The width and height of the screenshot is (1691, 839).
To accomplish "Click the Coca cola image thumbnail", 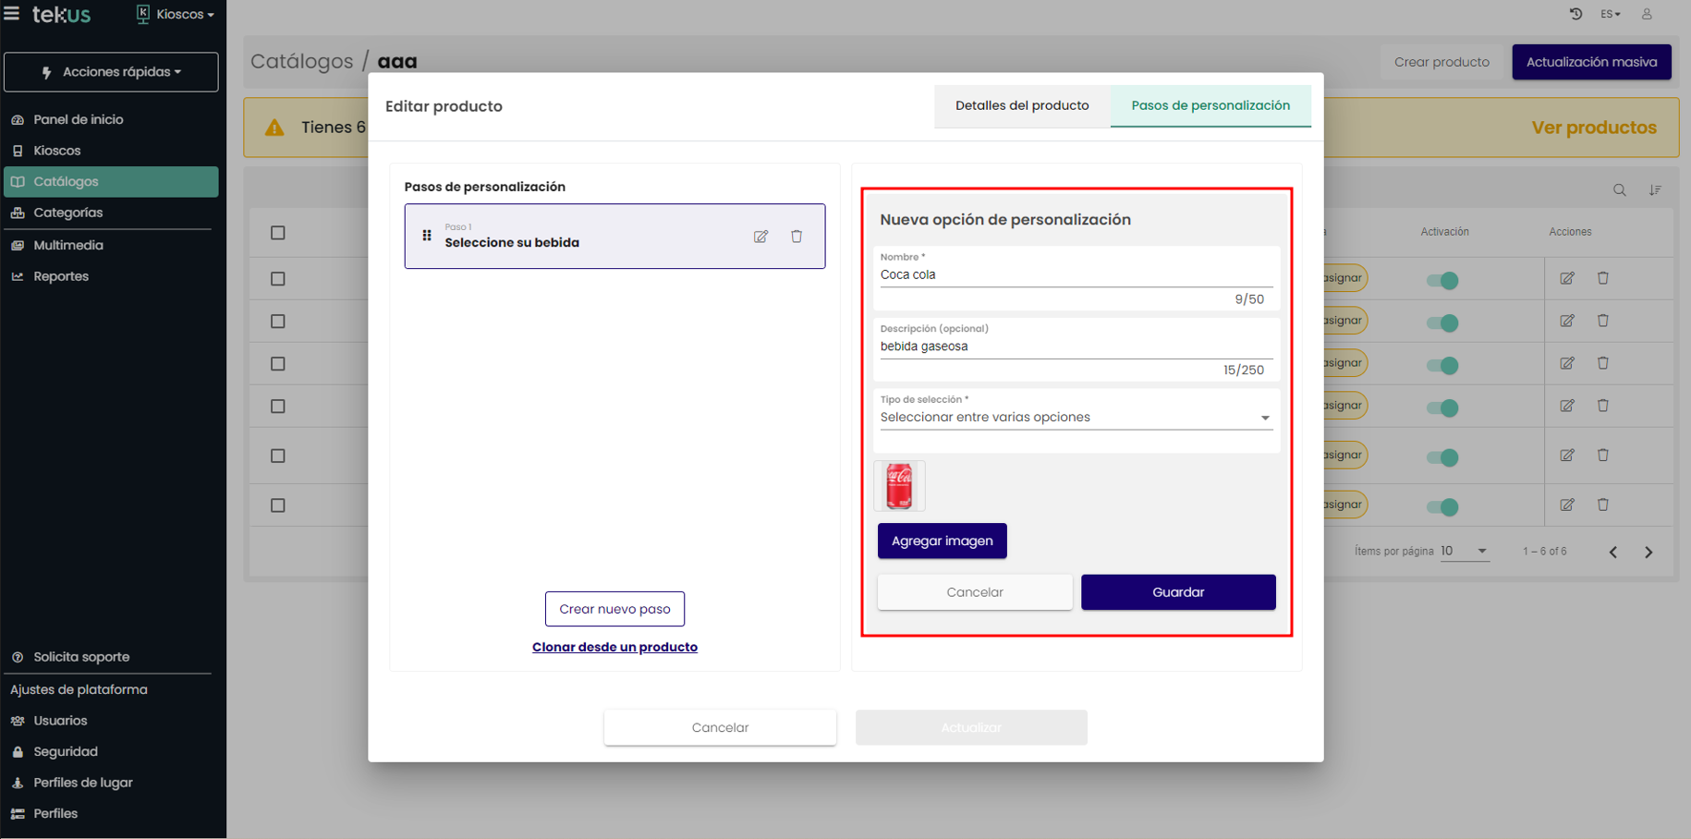I will 899,486.
